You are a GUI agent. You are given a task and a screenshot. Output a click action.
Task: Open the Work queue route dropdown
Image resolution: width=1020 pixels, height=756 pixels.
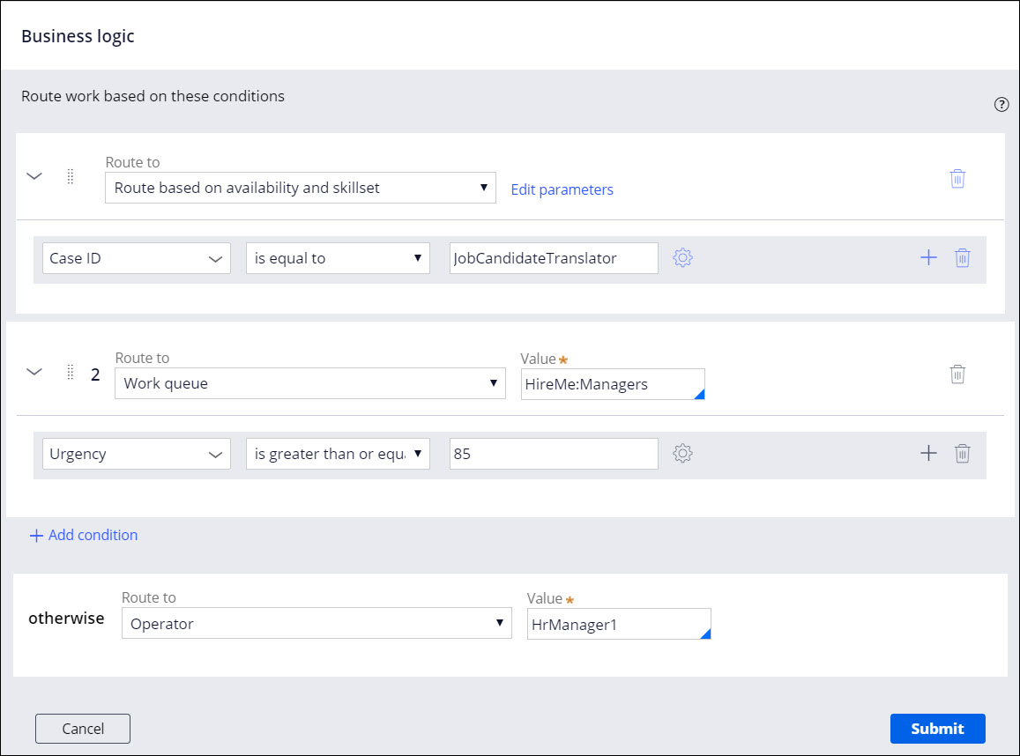pyautogui.click(x=309, y=383)
